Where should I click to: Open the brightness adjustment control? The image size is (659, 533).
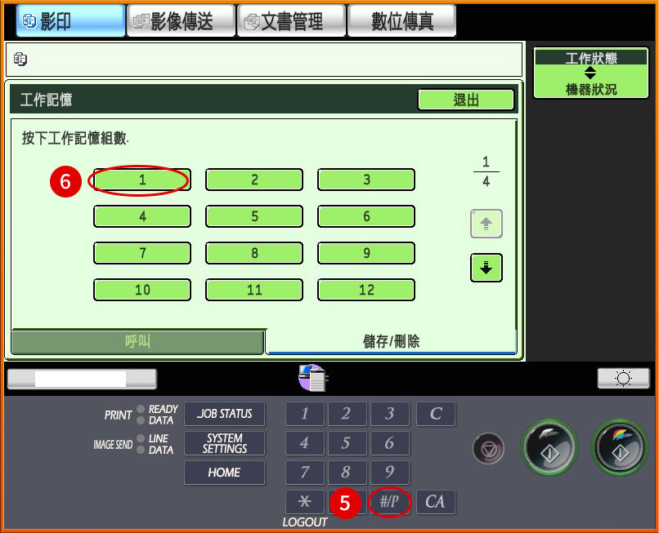(x=623, y=377)
